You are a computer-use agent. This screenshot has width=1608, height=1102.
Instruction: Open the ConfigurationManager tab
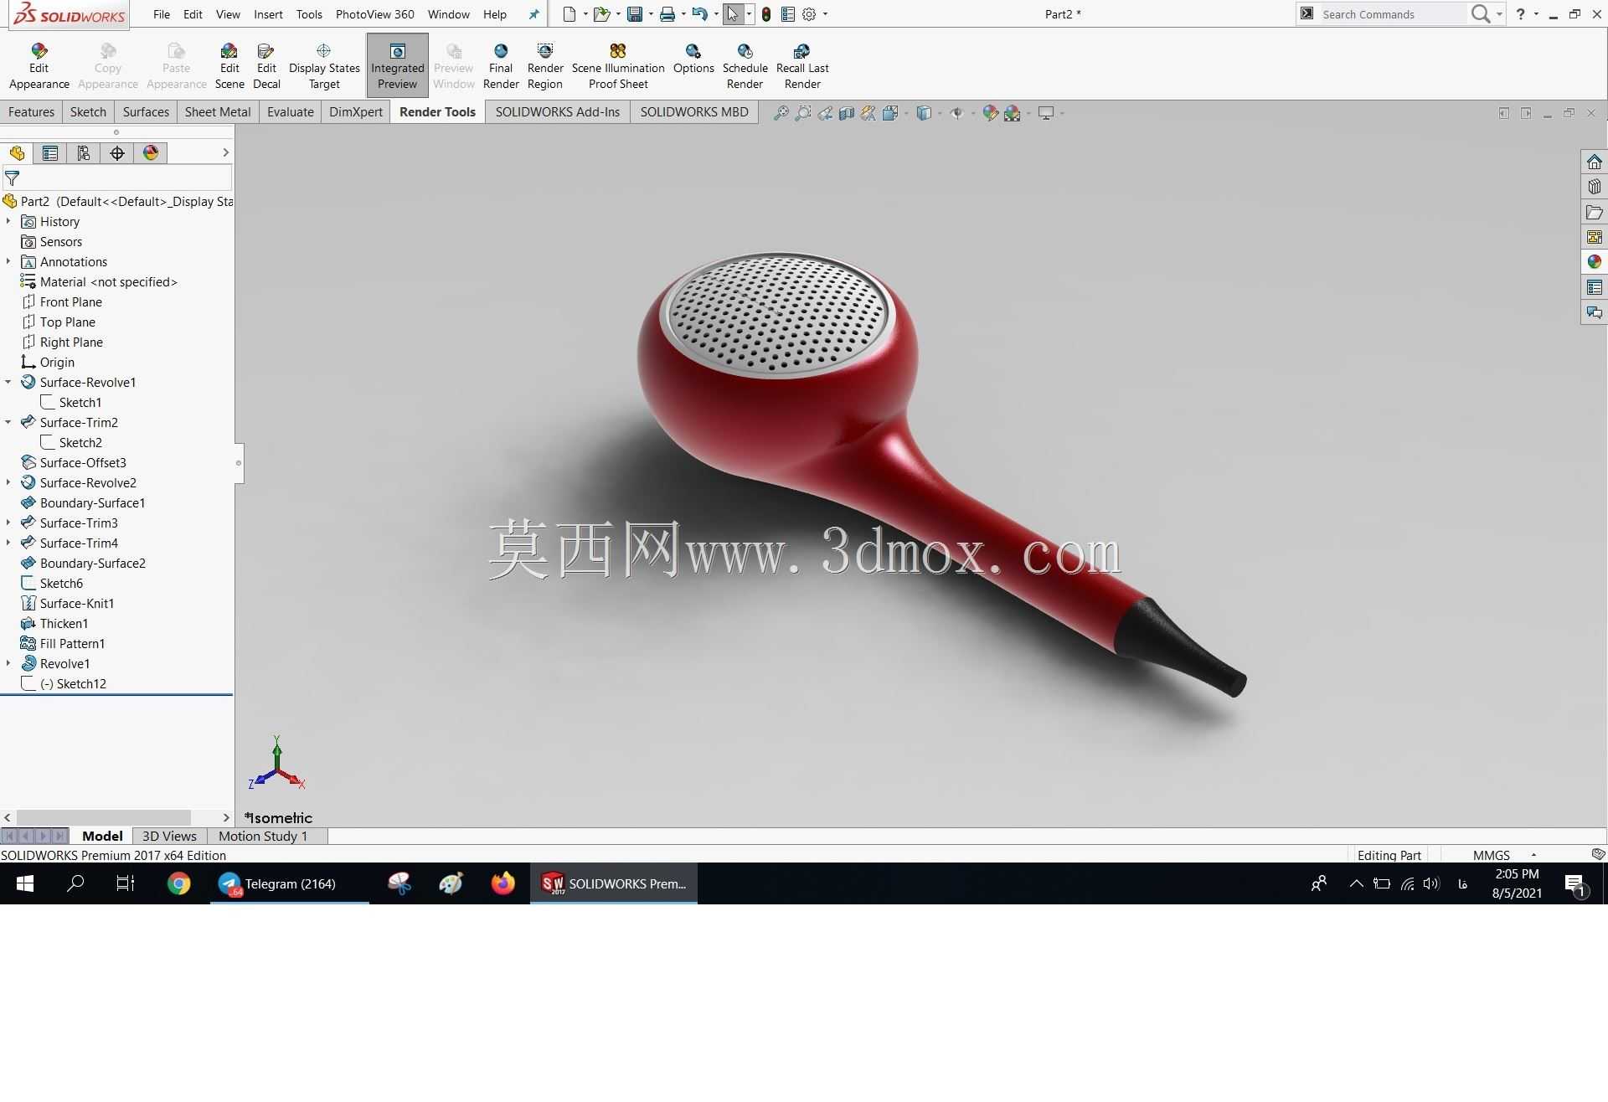(x=84, y=152)
